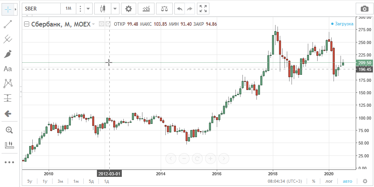Open the measure ruler tool
The image size is (374, 187).
pyautogui.click(x=9, y=145)
